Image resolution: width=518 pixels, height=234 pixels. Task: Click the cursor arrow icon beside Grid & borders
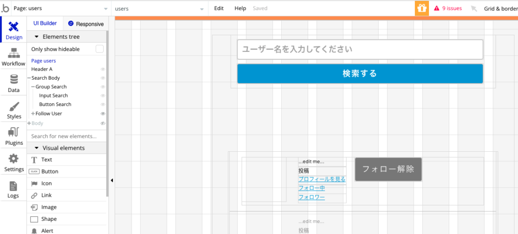474,9
